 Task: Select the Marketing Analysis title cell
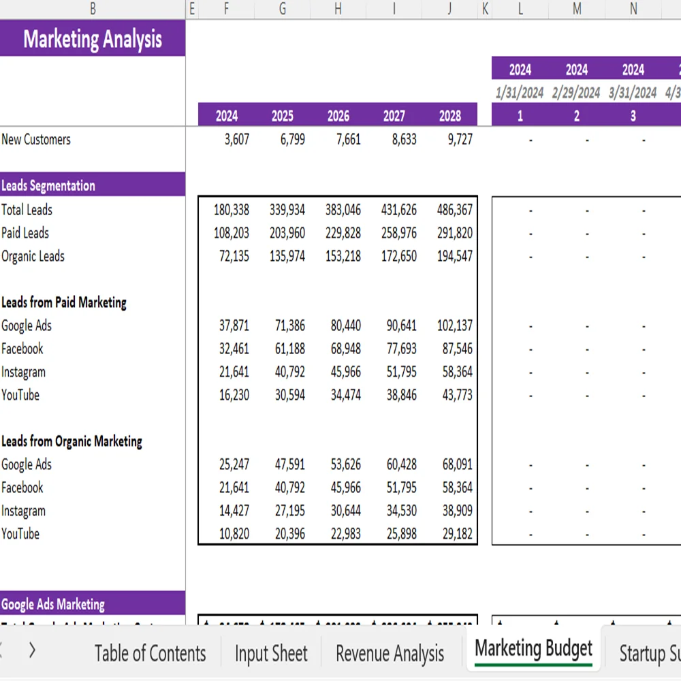[93, 39]
